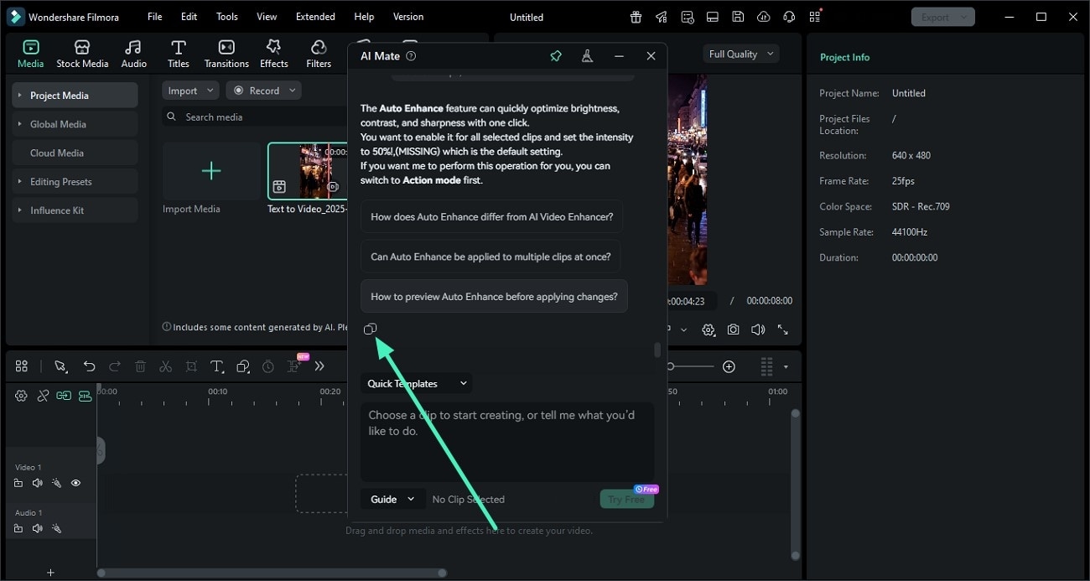Click the Try Free button
This screenshot has width=1090, height=581.
pos(626,499)
